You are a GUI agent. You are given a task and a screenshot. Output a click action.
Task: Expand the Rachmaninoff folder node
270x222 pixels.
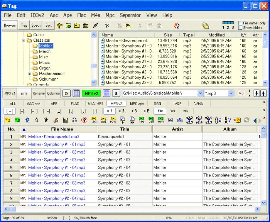[x=29, y=74]
